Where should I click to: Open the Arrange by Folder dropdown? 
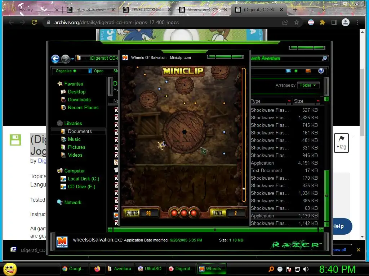308,85
